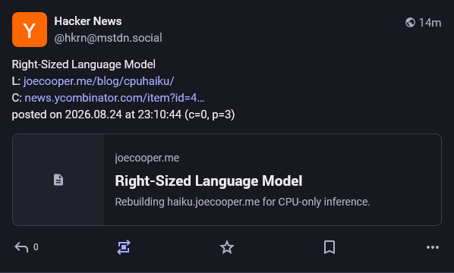The image size is (454, 273).
Task: Reply to the Hacker News post
Action: 21,247
